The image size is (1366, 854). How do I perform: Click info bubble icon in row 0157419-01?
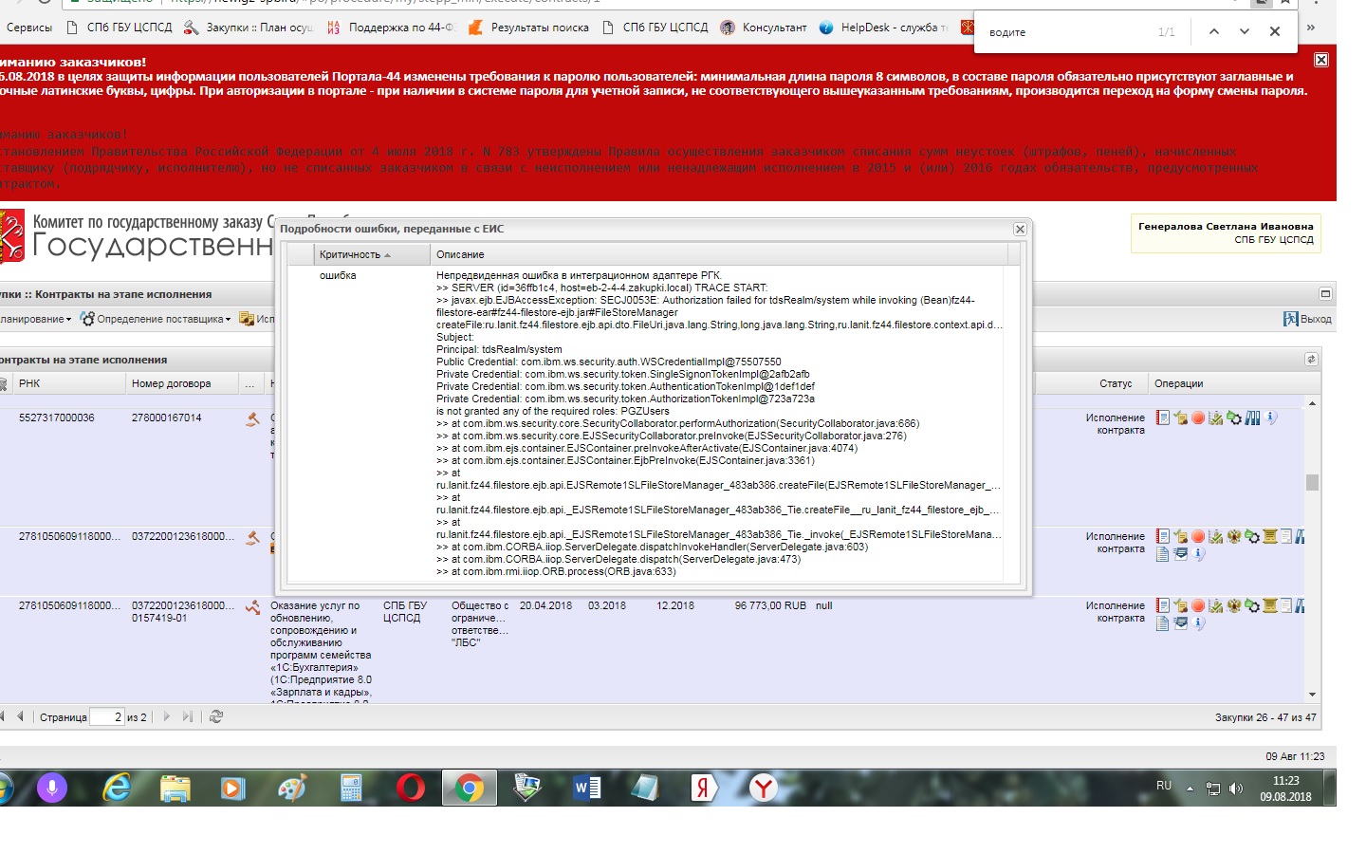click(x=1198, y=623)
